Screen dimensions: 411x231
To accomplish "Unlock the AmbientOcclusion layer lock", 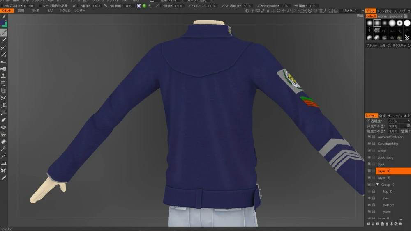I will pyautogui.click(x=374, y=137).
